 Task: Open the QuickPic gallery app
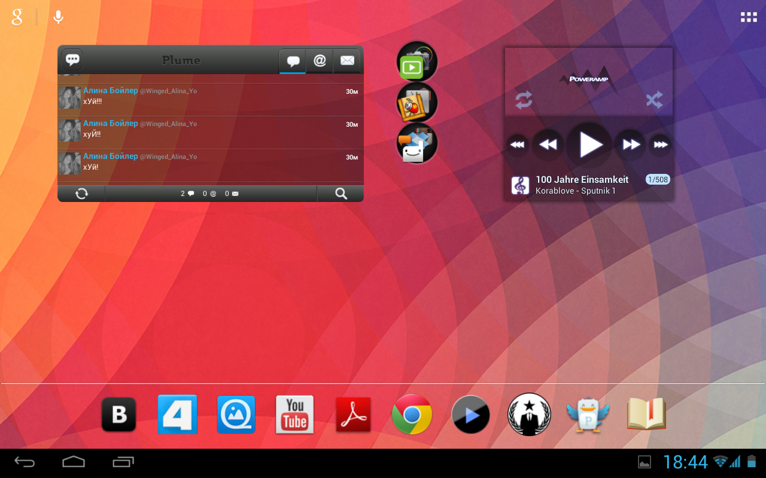236,414
